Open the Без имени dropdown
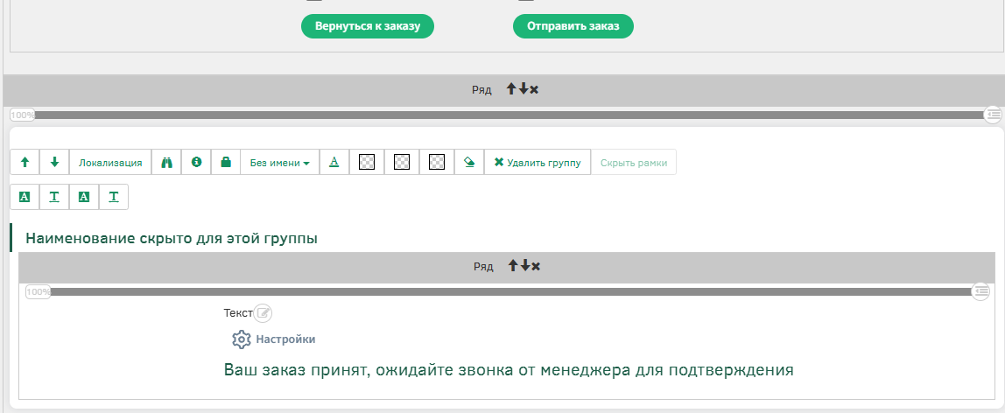This screenshot has width=1005, height=413. (279, 163)
